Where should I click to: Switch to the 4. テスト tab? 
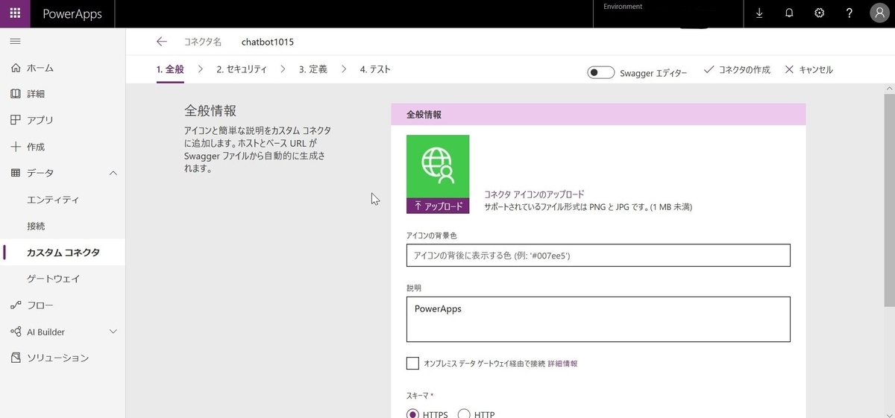tap(375, 69)
